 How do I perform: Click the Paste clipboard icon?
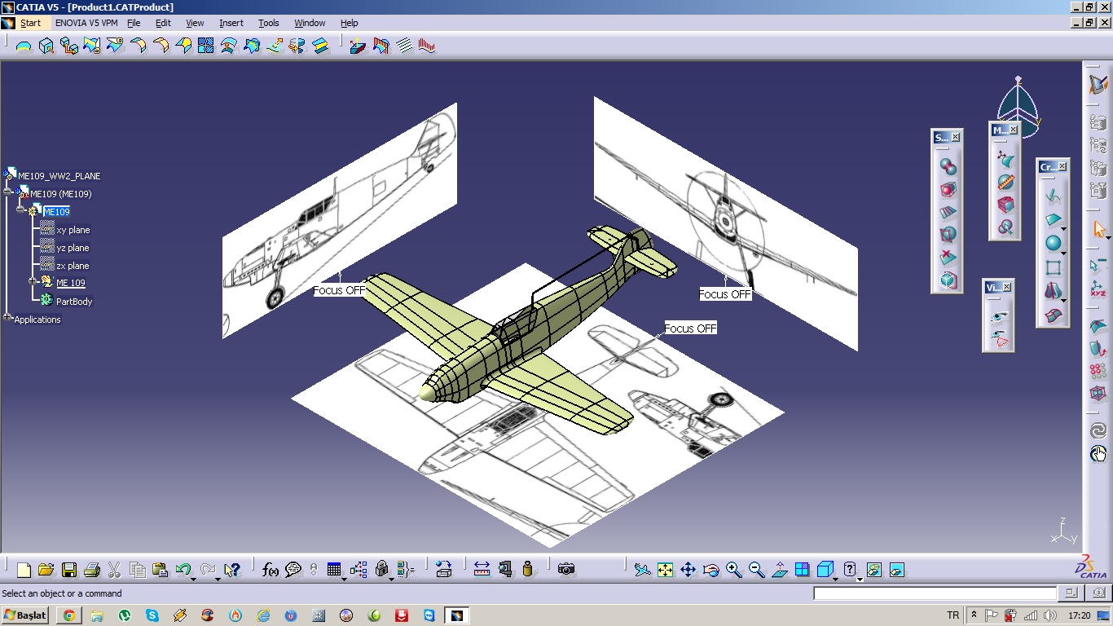tap(160, 570)
